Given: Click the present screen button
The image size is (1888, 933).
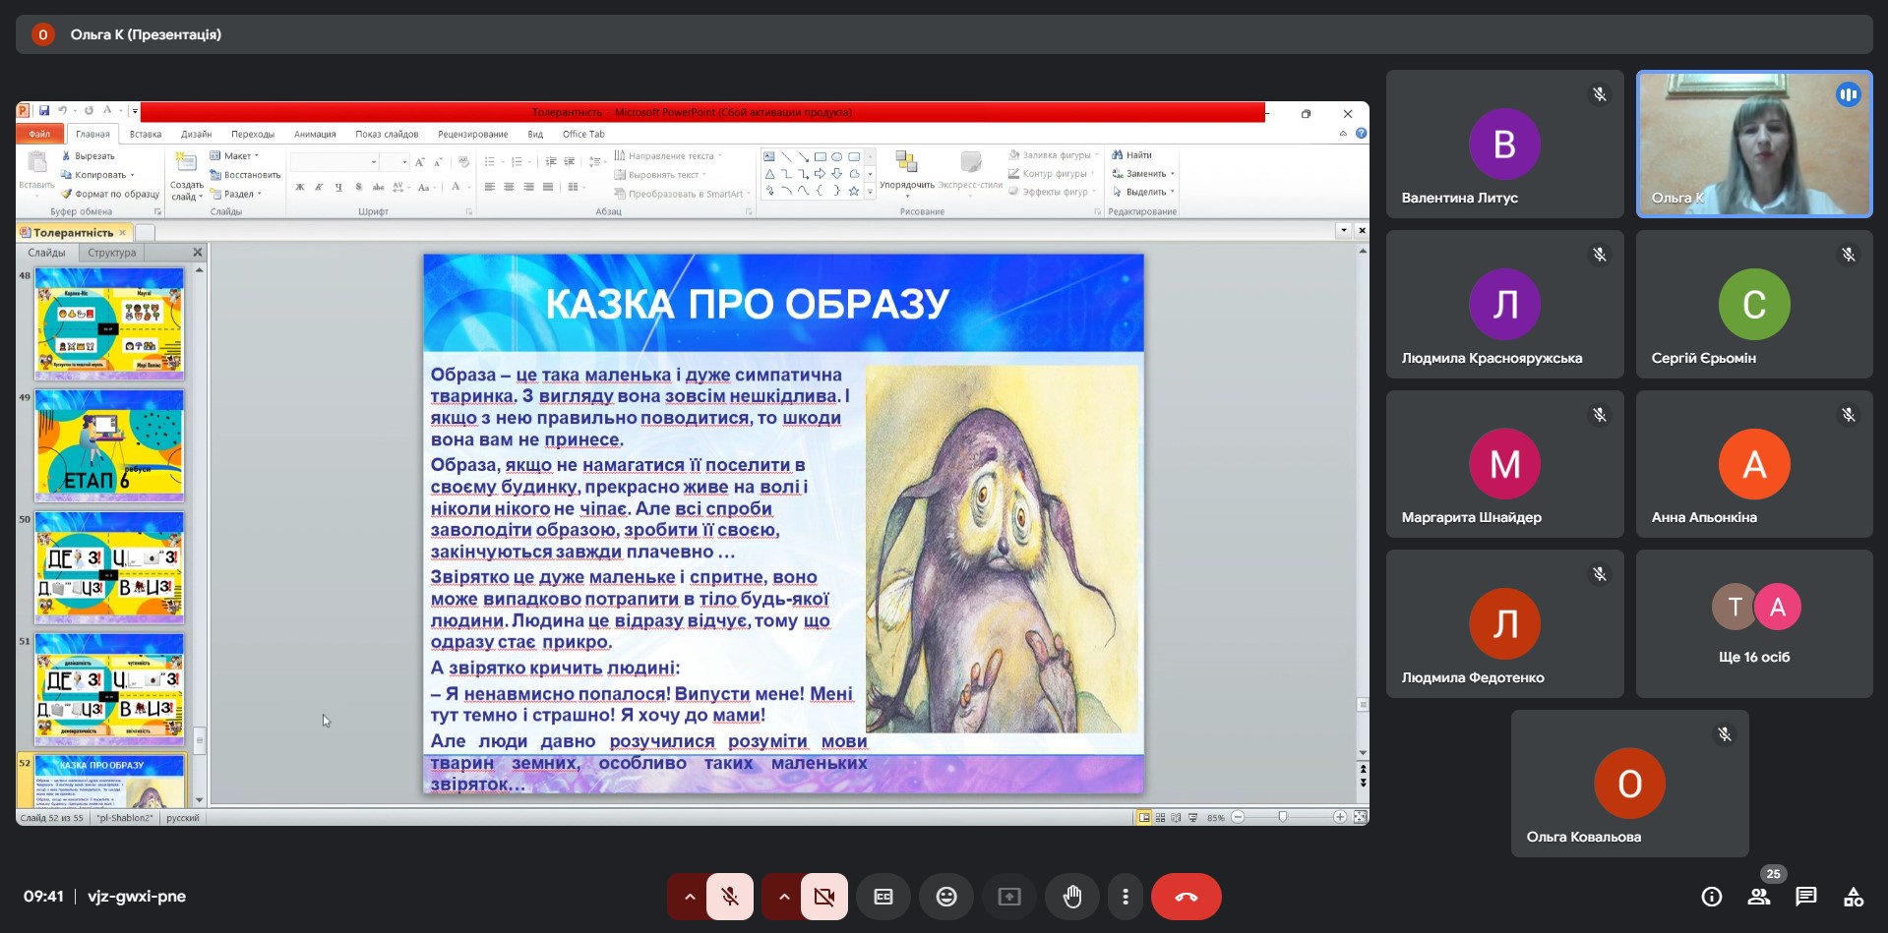Looking at the screenshot, I should [x=1008, y=897].
